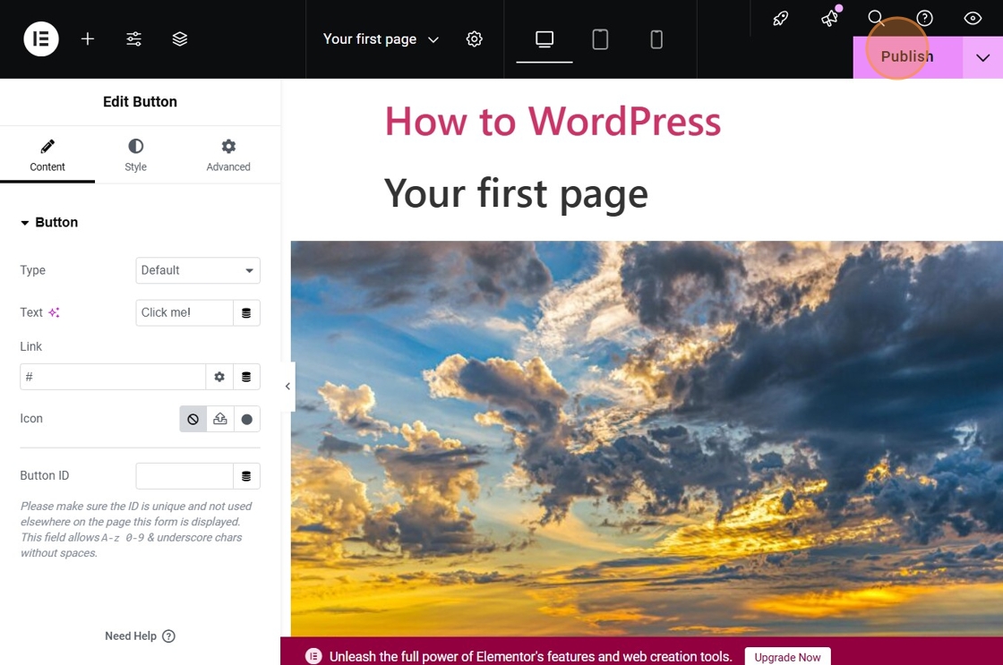This screenshot has width=1003, height=665.
Task: Select the 'How to WordPress' site title
Action: 553,121
